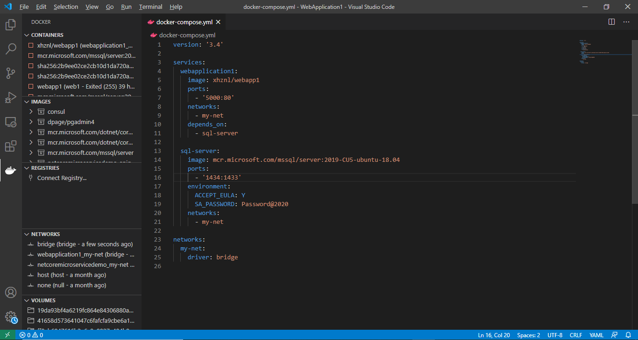The height and width of the screenshot is (340, 638).
Task: Open the Go menu
Action: pyautogui.click(x=110, y=7)
